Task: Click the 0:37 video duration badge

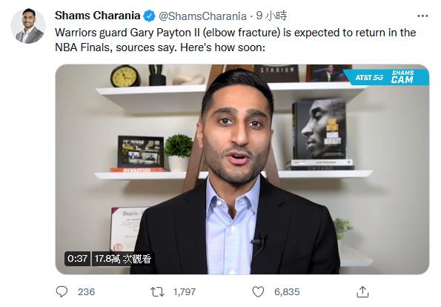Action: (77, 258)
